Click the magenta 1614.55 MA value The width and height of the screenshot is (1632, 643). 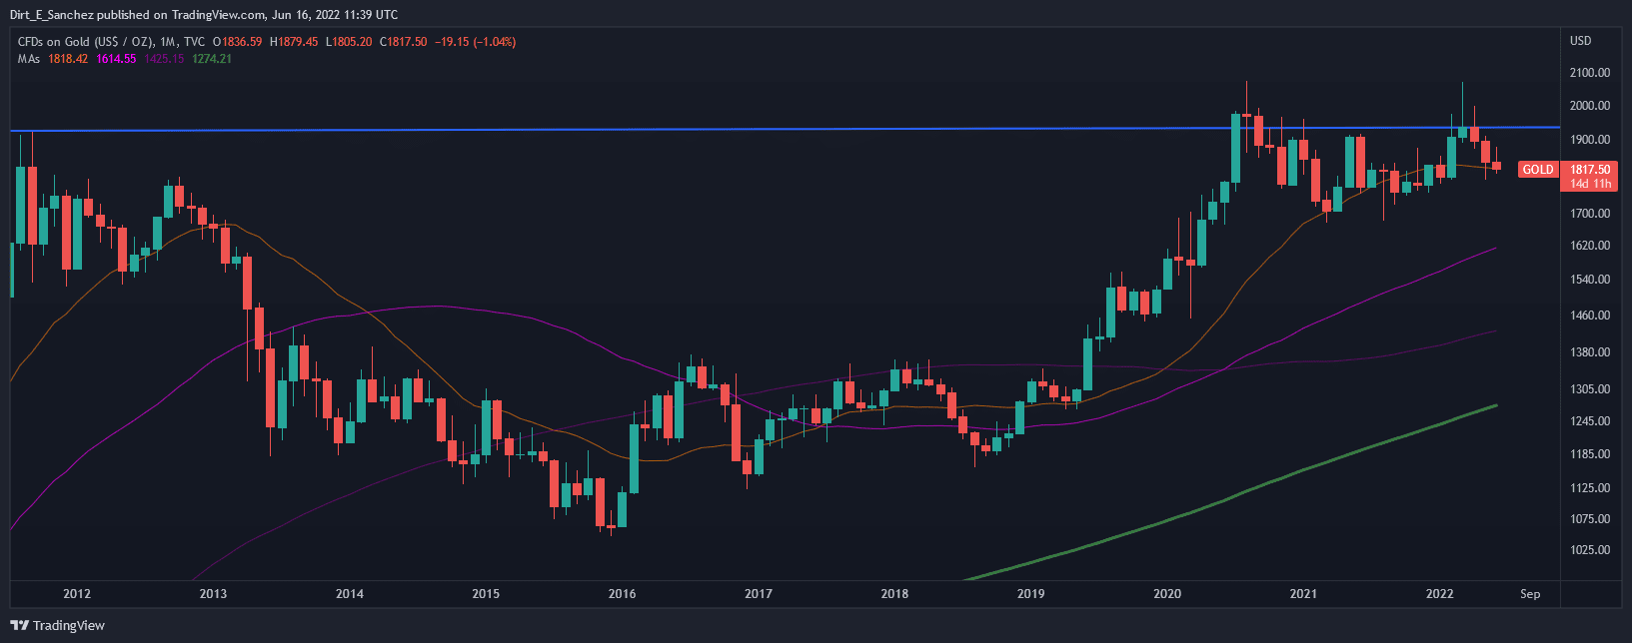point(116,59)
